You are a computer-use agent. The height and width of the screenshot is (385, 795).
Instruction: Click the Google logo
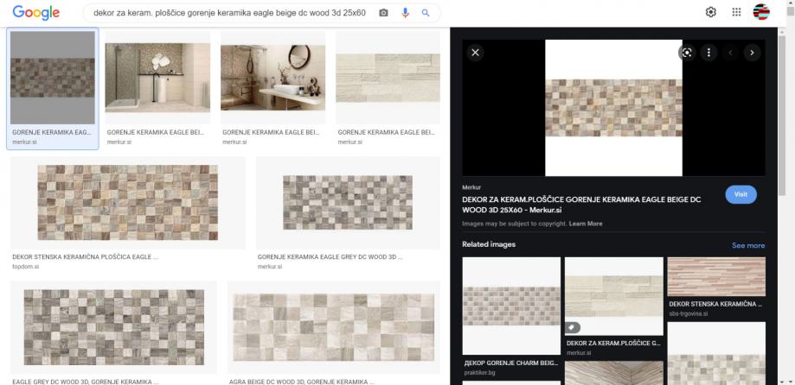35,13
